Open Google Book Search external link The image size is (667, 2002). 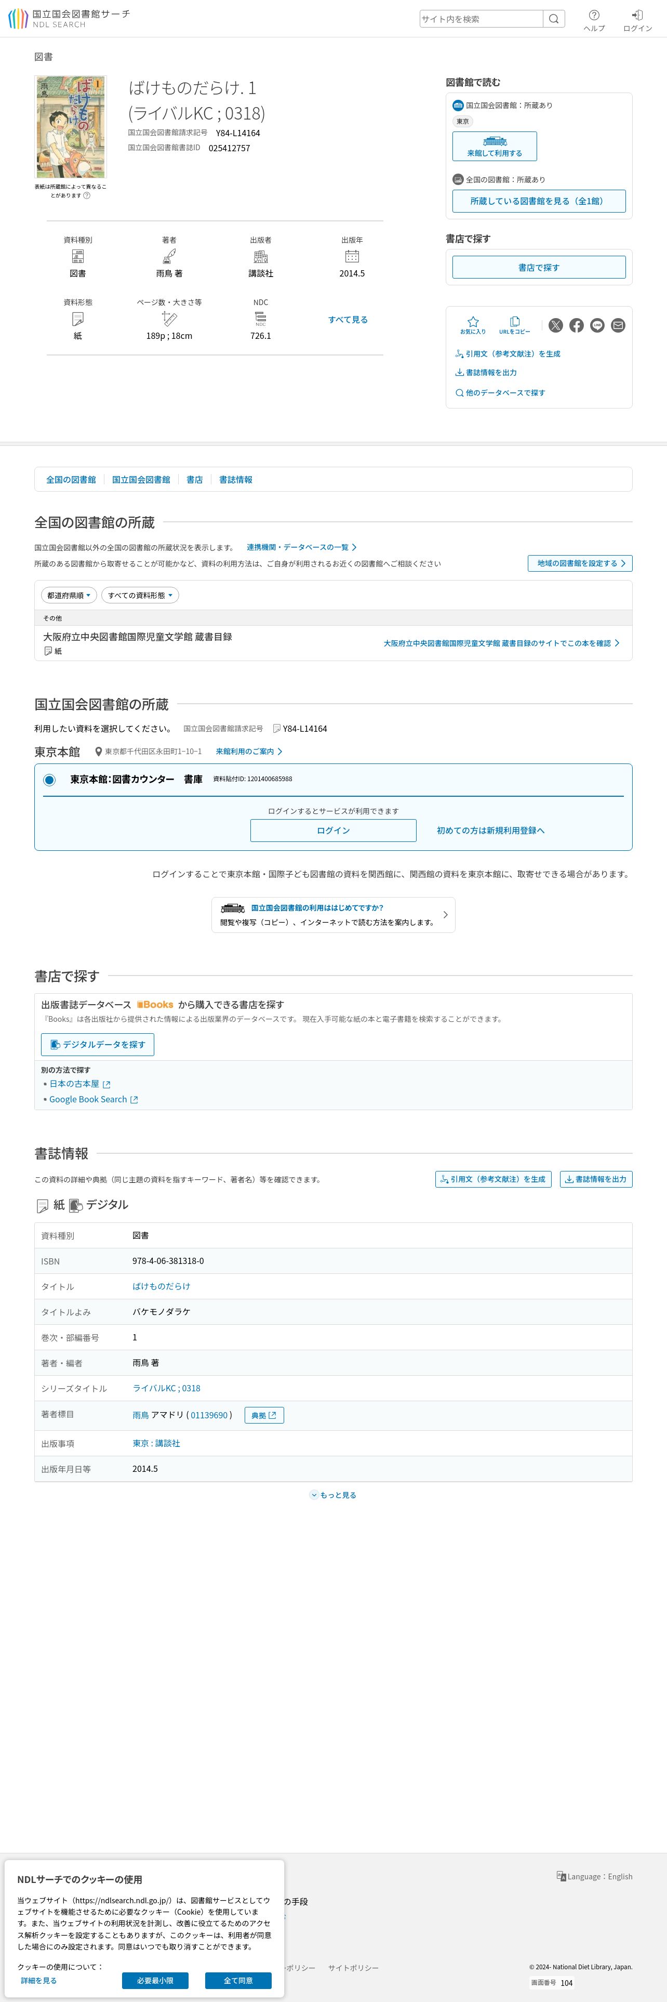coord(94,1099)
